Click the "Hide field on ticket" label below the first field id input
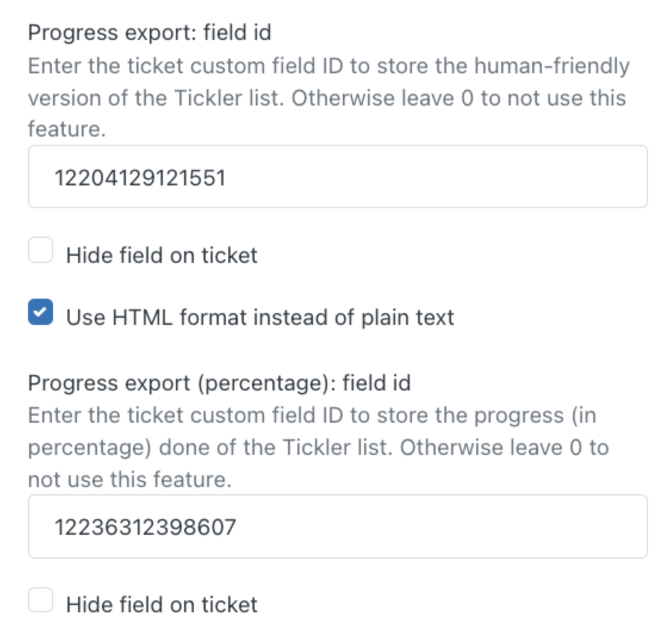 [x=162, y=256]
